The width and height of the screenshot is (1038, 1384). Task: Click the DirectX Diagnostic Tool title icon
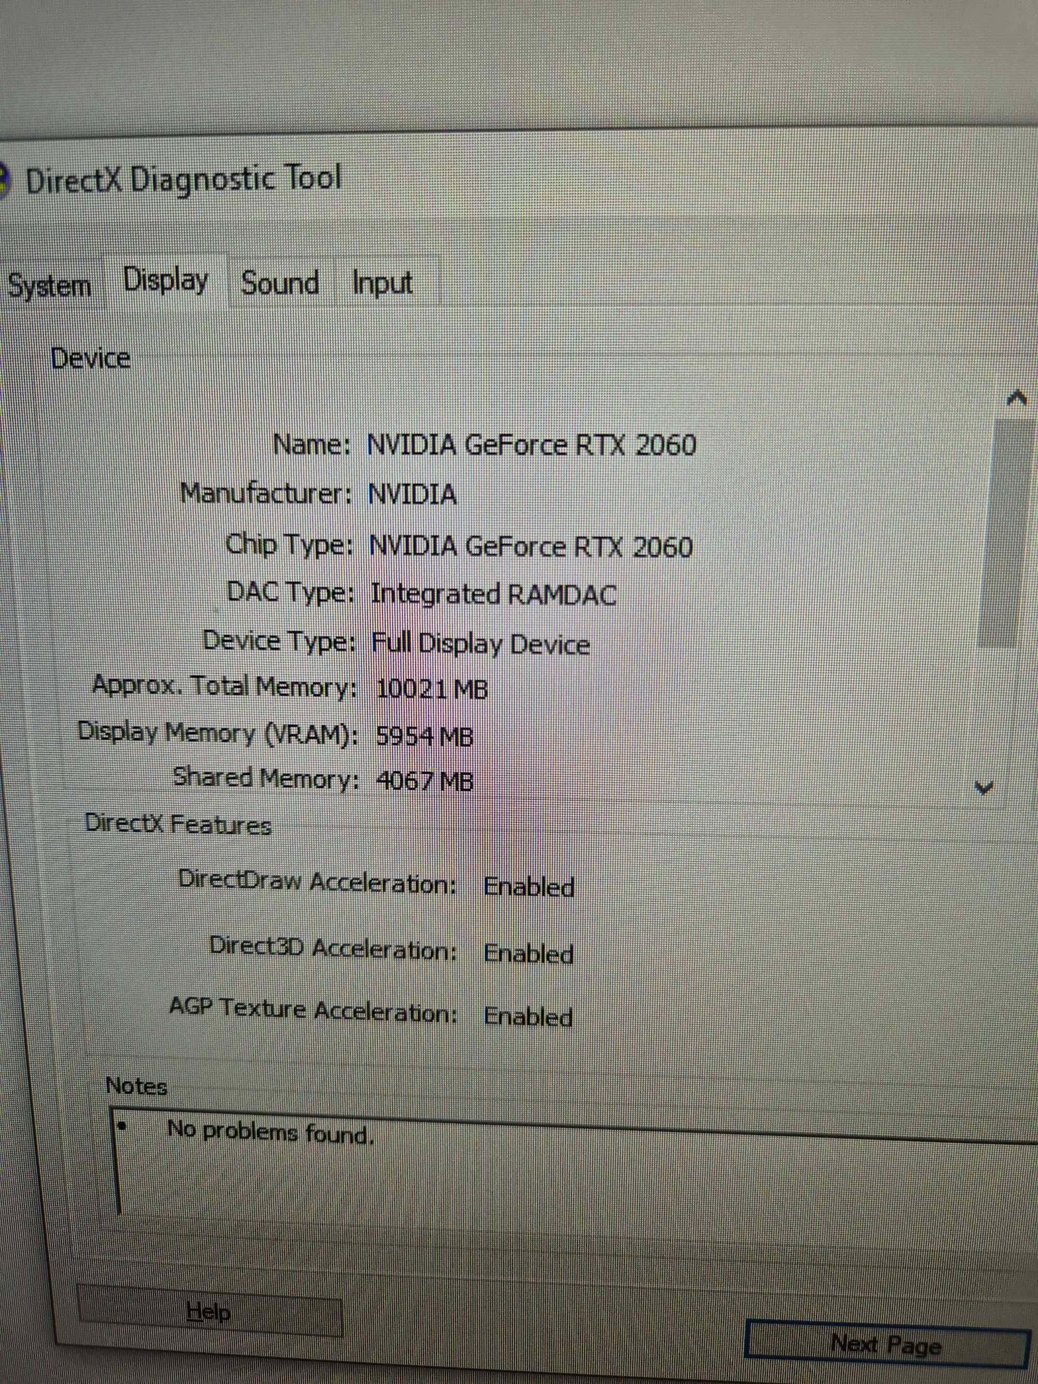(4, 180)
